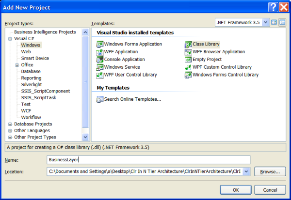291x200 pixels.
Task: Click the Browse... button
Action: (x=270, y=171)
